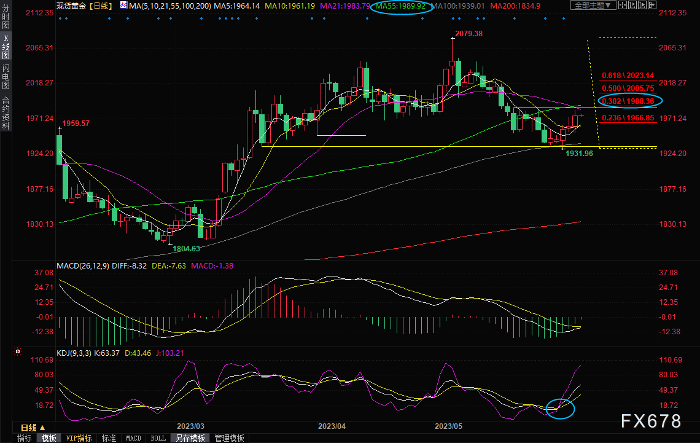
Task: Click the MA21:1983.79 value
Action: point(345,6)
